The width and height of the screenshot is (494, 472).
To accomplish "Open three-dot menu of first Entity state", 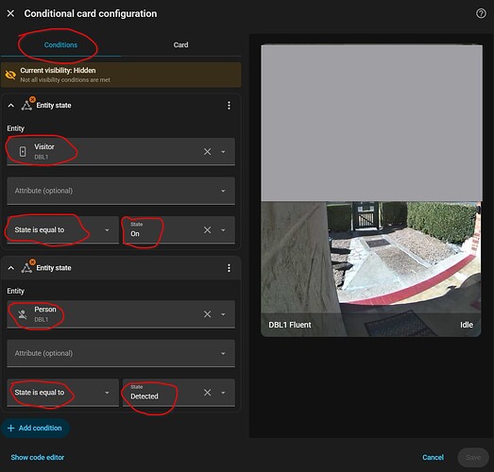I will [x=229, y=106].
